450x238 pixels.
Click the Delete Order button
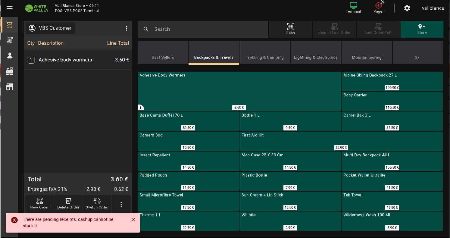point(68,204)
